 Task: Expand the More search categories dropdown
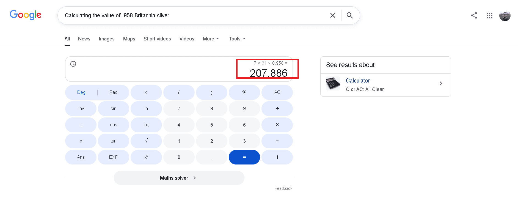click(x=211, y=39)
